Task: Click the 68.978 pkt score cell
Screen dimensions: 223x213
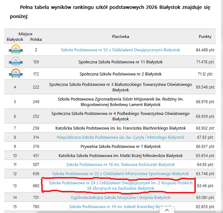Action: coord(205,102)
